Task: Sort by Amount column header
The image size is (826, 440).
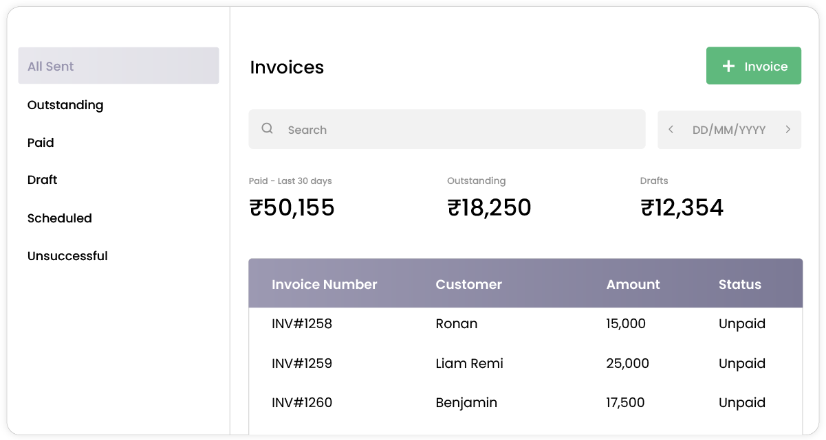Action: pyautogui.click(x=633, y=284)
